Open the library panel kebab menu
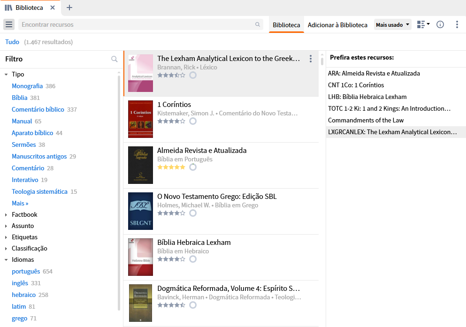This screenshot has width=466, height=327. [x=457, y=24]
